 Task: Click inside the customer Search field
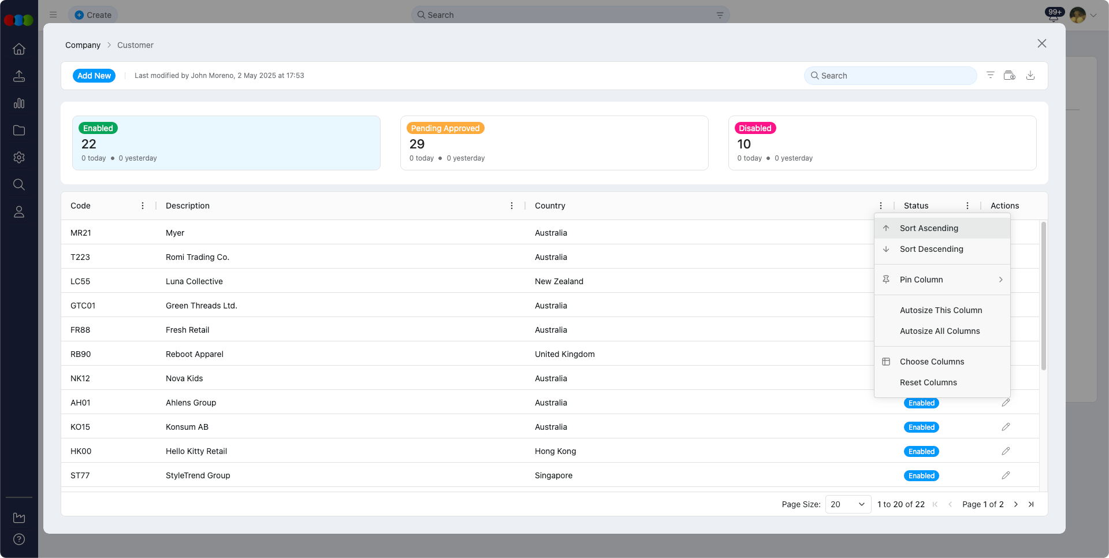890,76
